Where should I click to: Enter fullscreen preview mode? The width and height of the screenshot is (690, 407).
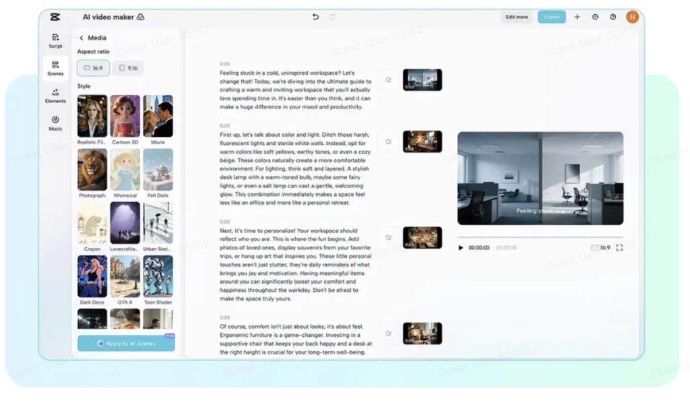pos(619,248)
